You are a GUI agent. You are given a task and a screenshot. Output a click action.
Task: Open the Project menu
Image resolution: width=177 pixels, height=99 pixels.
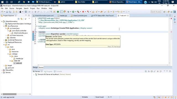(x=33, y=8)
